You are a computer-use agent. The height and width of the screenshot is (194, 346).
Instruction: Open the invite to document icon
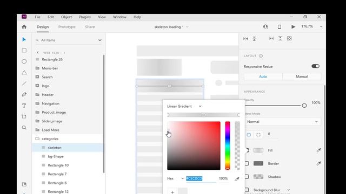coord(265,26)
